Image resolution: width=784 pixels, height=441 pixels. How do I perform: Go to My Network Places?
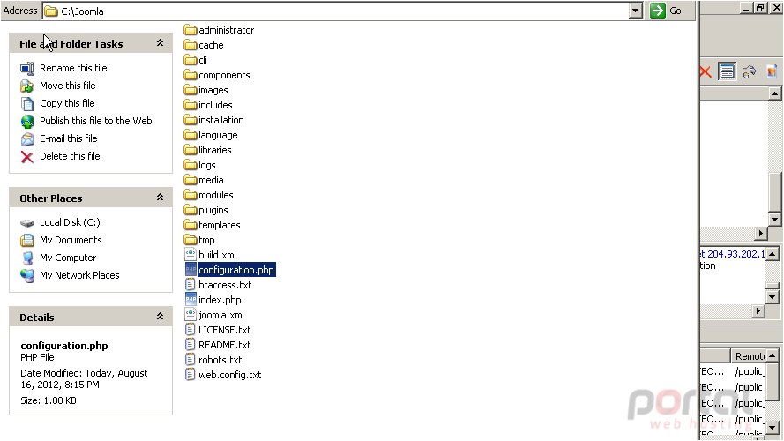point(79,275)
